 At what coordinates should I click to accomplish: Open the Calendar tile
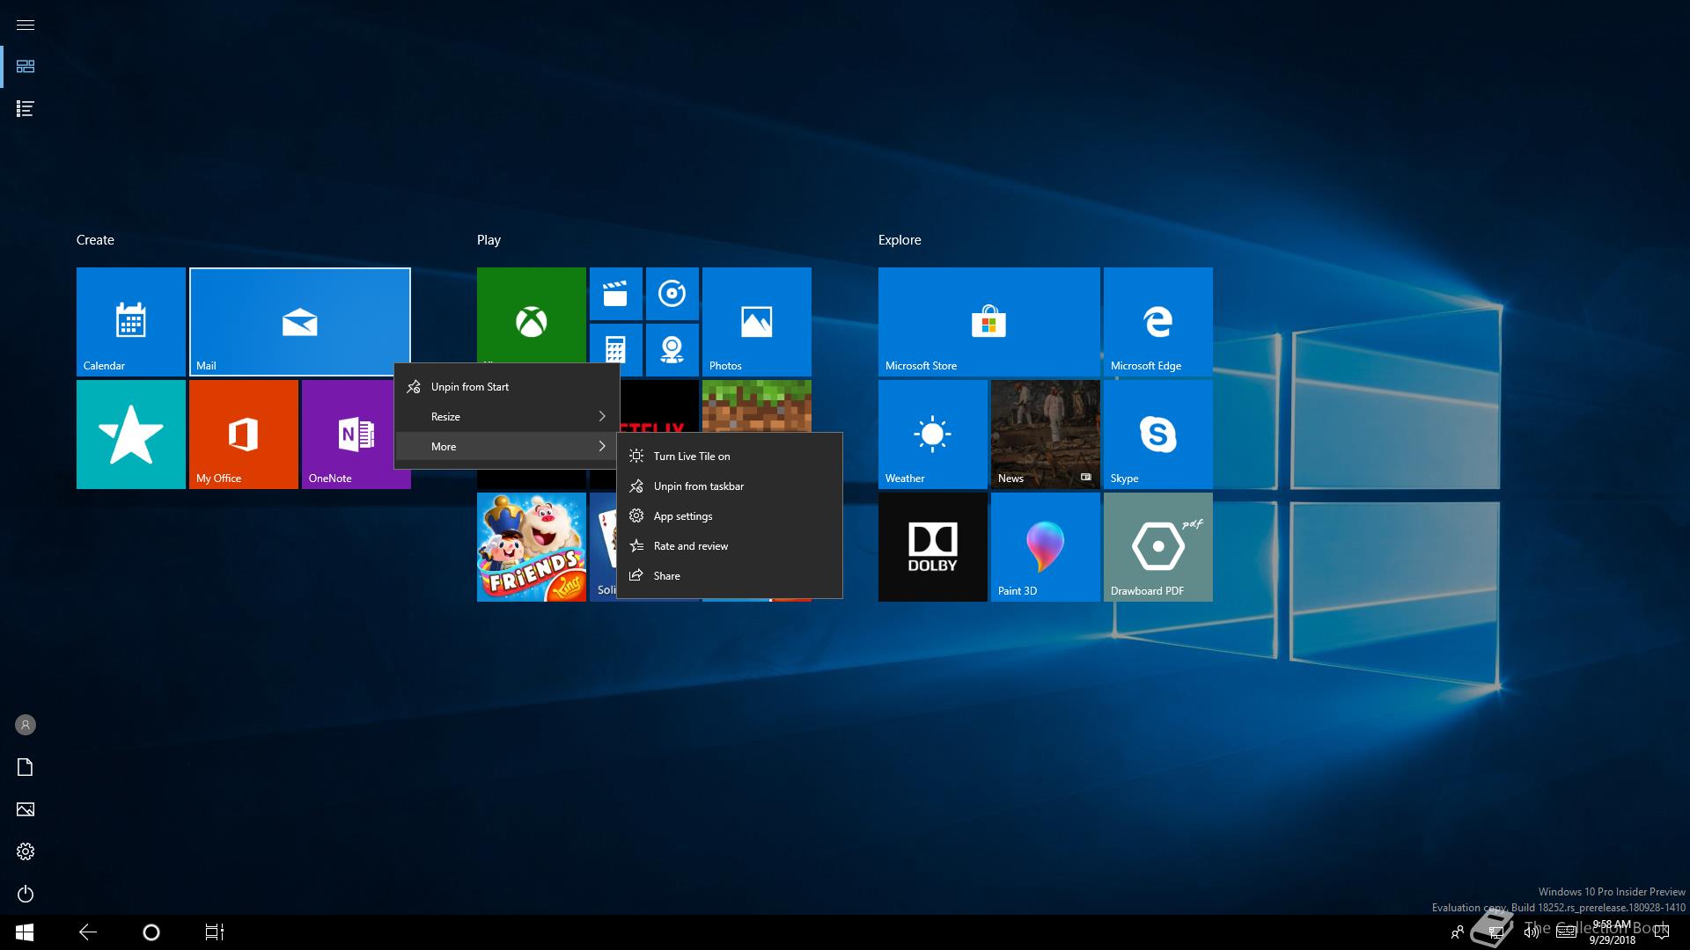coord(131,322)
